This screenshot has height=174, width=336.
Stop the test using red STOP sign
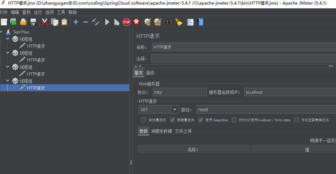[x=127, y=22]
